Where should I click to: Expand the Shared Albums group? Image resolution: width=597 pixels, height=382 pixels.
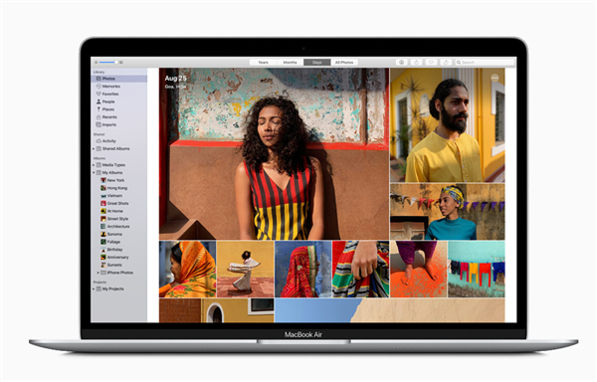pyautogui.click(x=94, y=149)
